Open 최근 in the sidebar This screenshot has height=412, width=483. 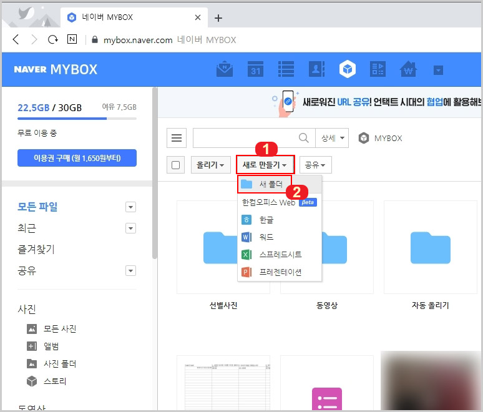pyautogui.click(x=27, y=228)
